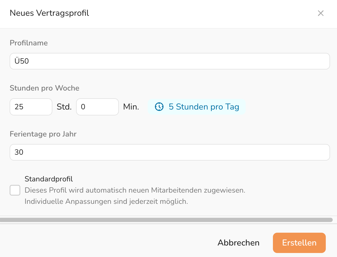This screenshot has width=337, height=257.
Task: Cancel with the Abbrechen button
Action: [238, 243]
